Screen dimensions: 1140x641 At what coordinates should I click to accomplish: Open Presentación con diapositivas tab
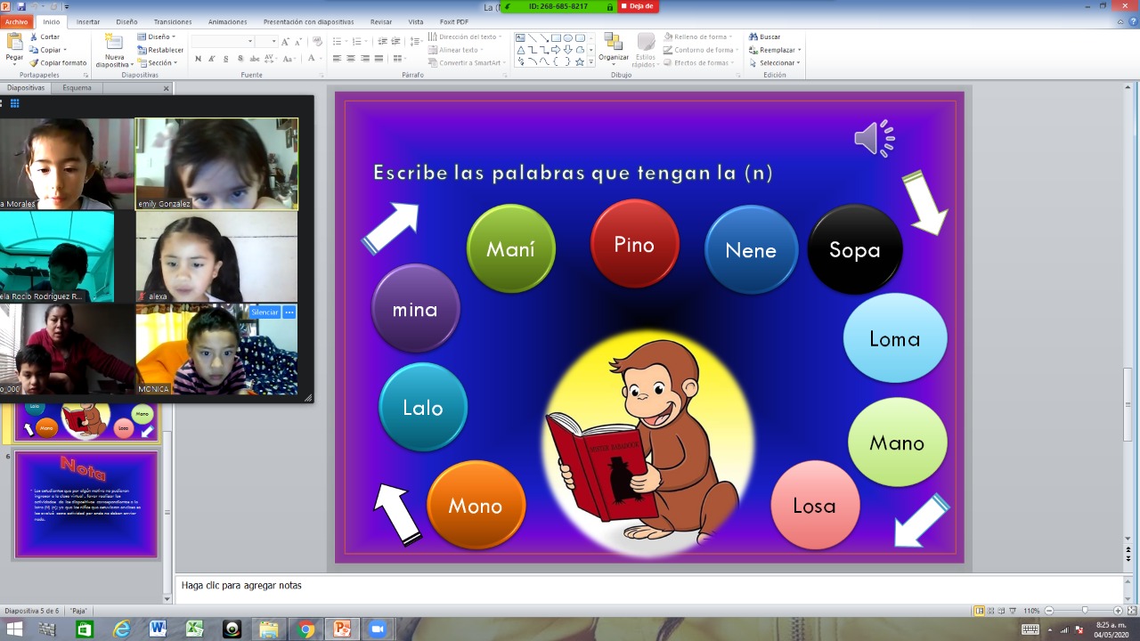point(308,21)
